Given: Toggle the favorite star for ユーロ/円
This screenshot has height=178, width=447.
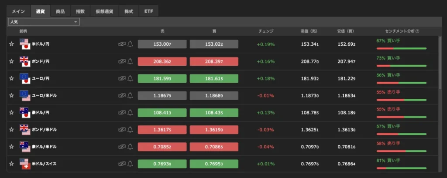Looking at the screenshot, I should pyautogui.click(x=12, y=78).
